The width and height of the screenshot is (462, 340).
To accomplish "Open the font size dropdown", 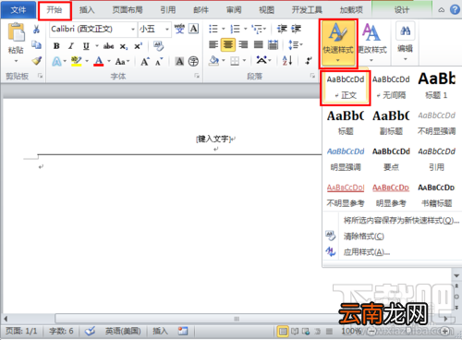I will click(x=167, y=30).
